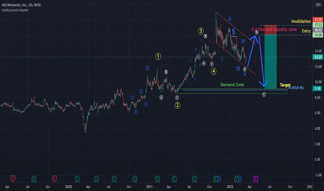This screenshot has height=191, width=324.
Task: Click the 16.09 entry price label
Action: point(318,35)
